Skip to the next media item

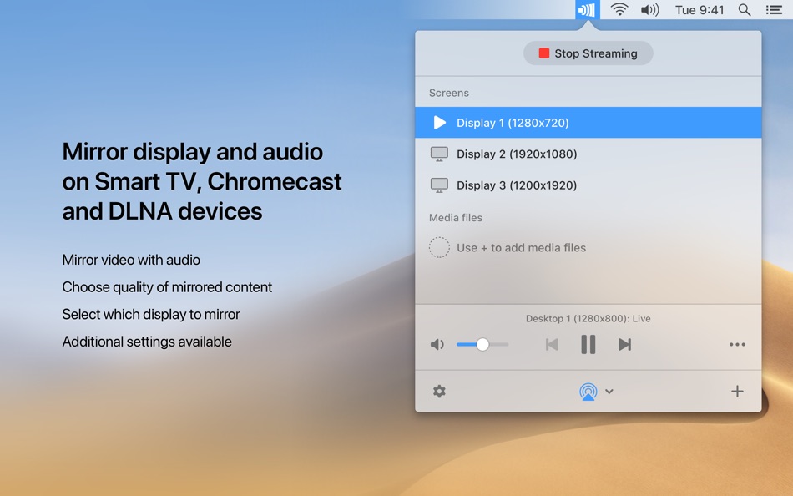pyautogui.click(x=624, y=344)
